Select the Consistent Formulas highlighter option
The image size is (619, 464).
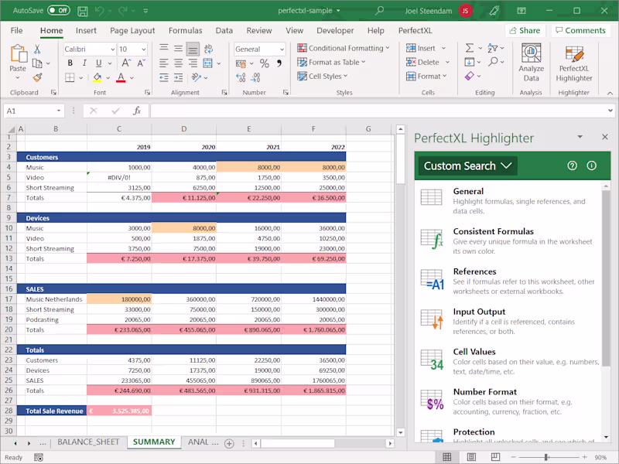(493, 231)
